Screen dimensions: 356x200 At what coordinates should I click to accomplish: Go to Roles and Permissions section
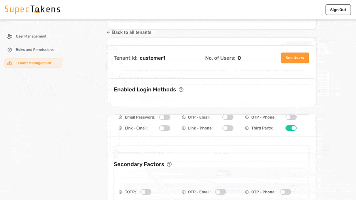tap(34, 50)
